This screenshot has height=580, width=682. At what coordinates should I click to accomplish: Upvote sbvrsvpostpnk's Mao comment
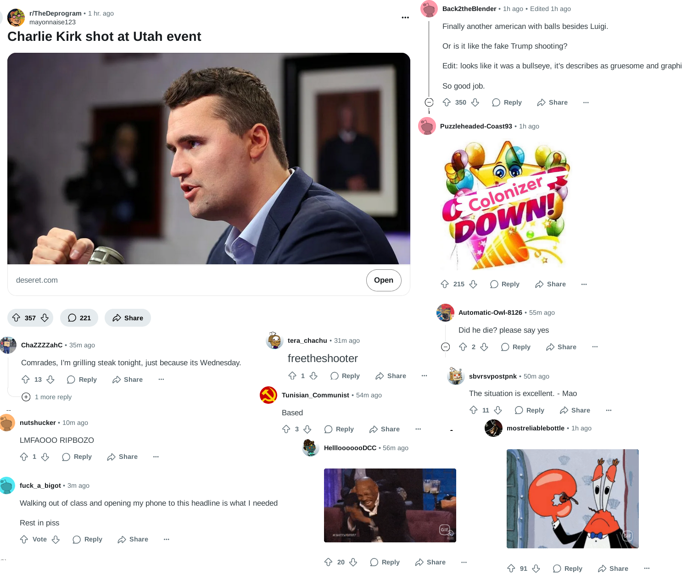coord(474,410)
